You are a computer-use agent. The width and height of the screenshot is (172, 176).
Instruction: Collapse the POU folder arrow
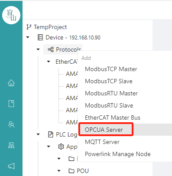tap(59, 171)
